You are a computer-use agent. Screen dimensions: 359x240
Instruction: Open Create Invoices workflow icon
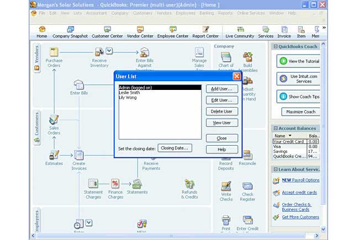pos(79,155)
